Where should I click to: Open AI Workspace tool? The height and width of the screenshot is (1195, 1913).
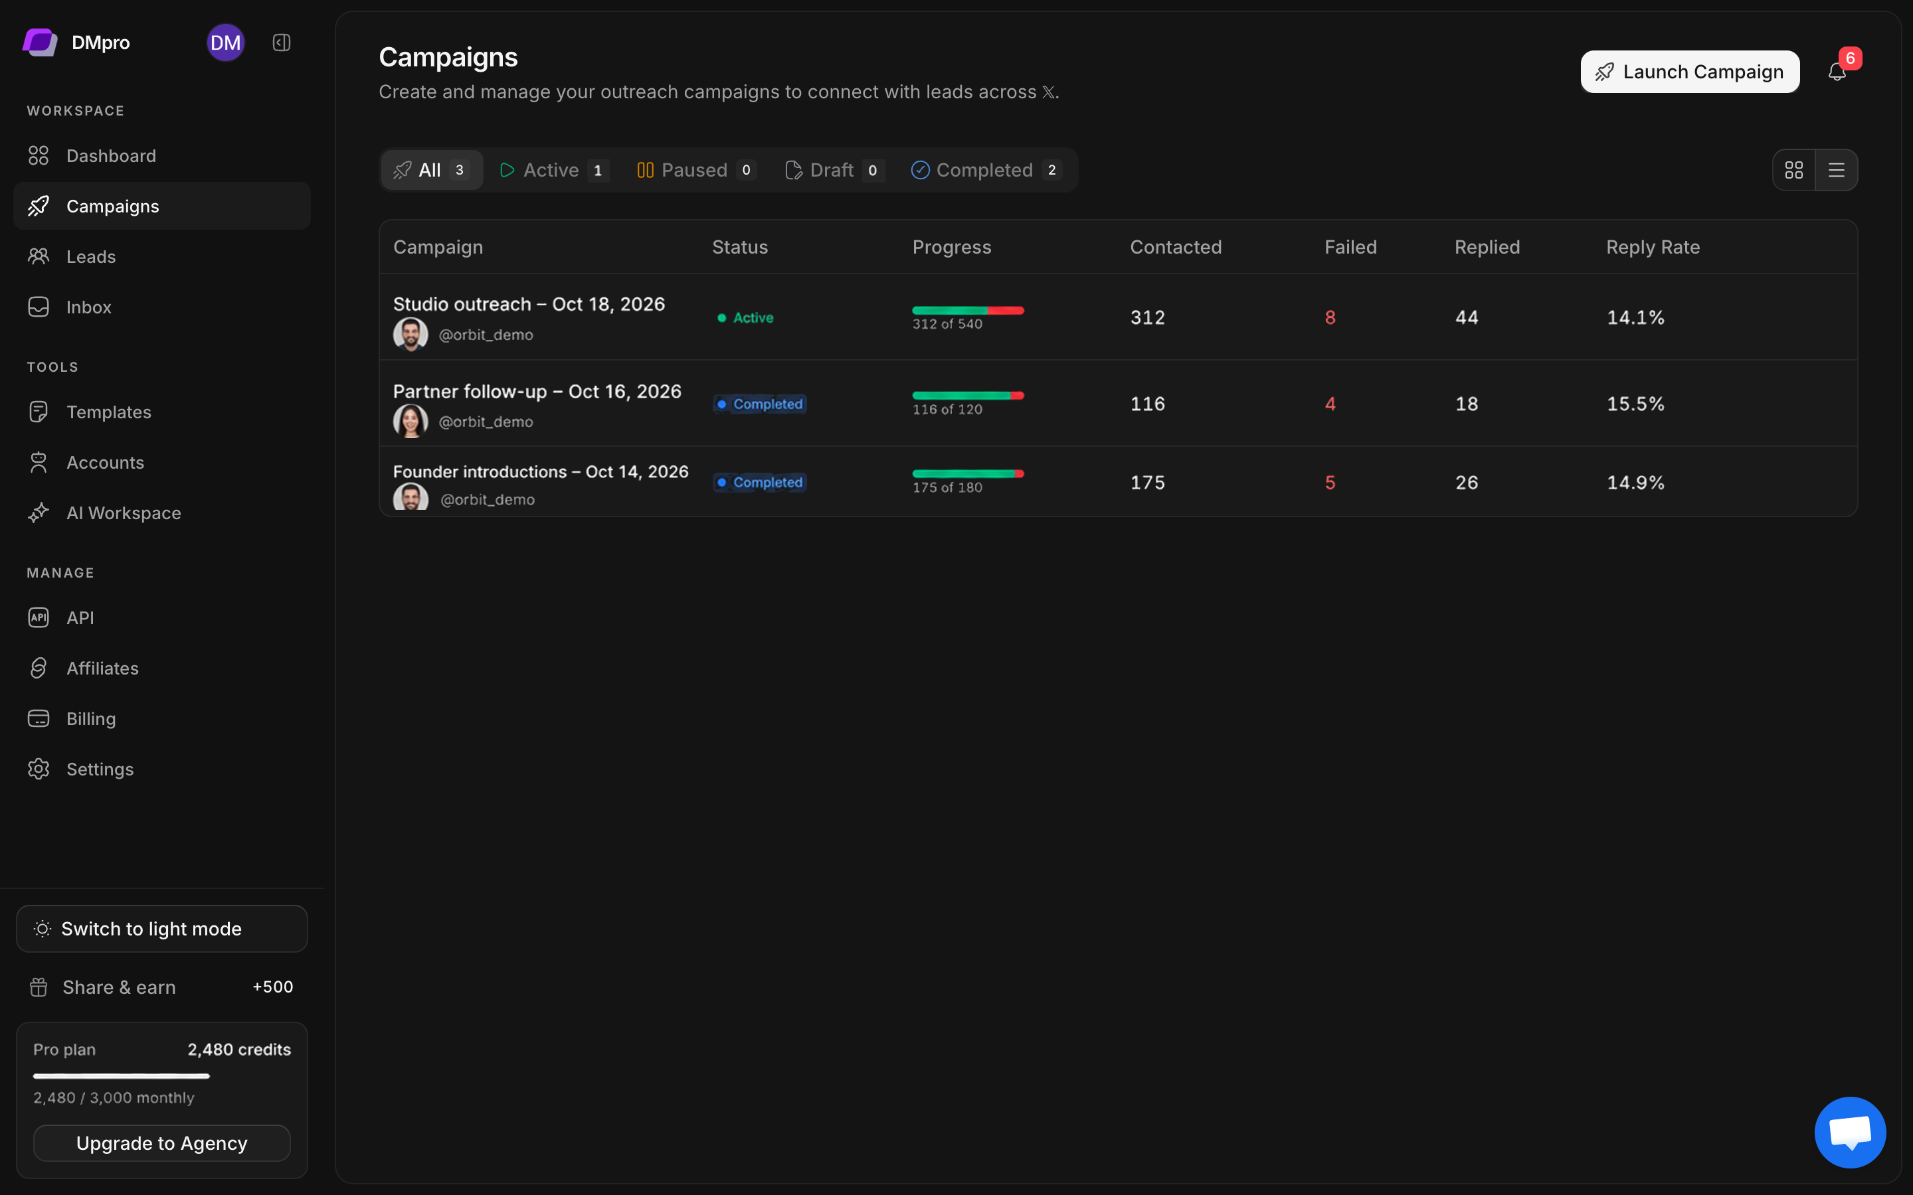162,513
